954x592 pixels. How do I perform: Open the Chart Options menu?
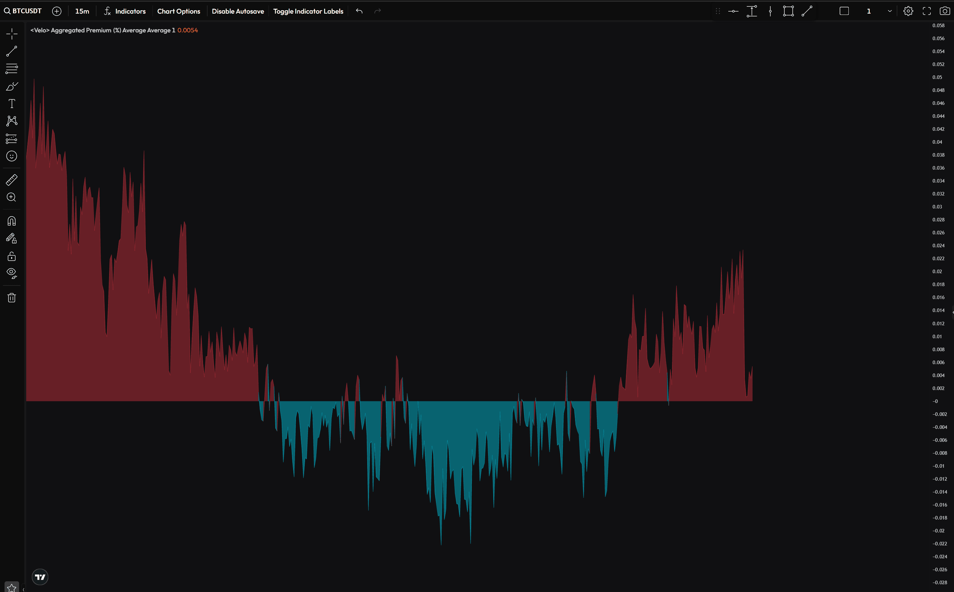[178, 11]
